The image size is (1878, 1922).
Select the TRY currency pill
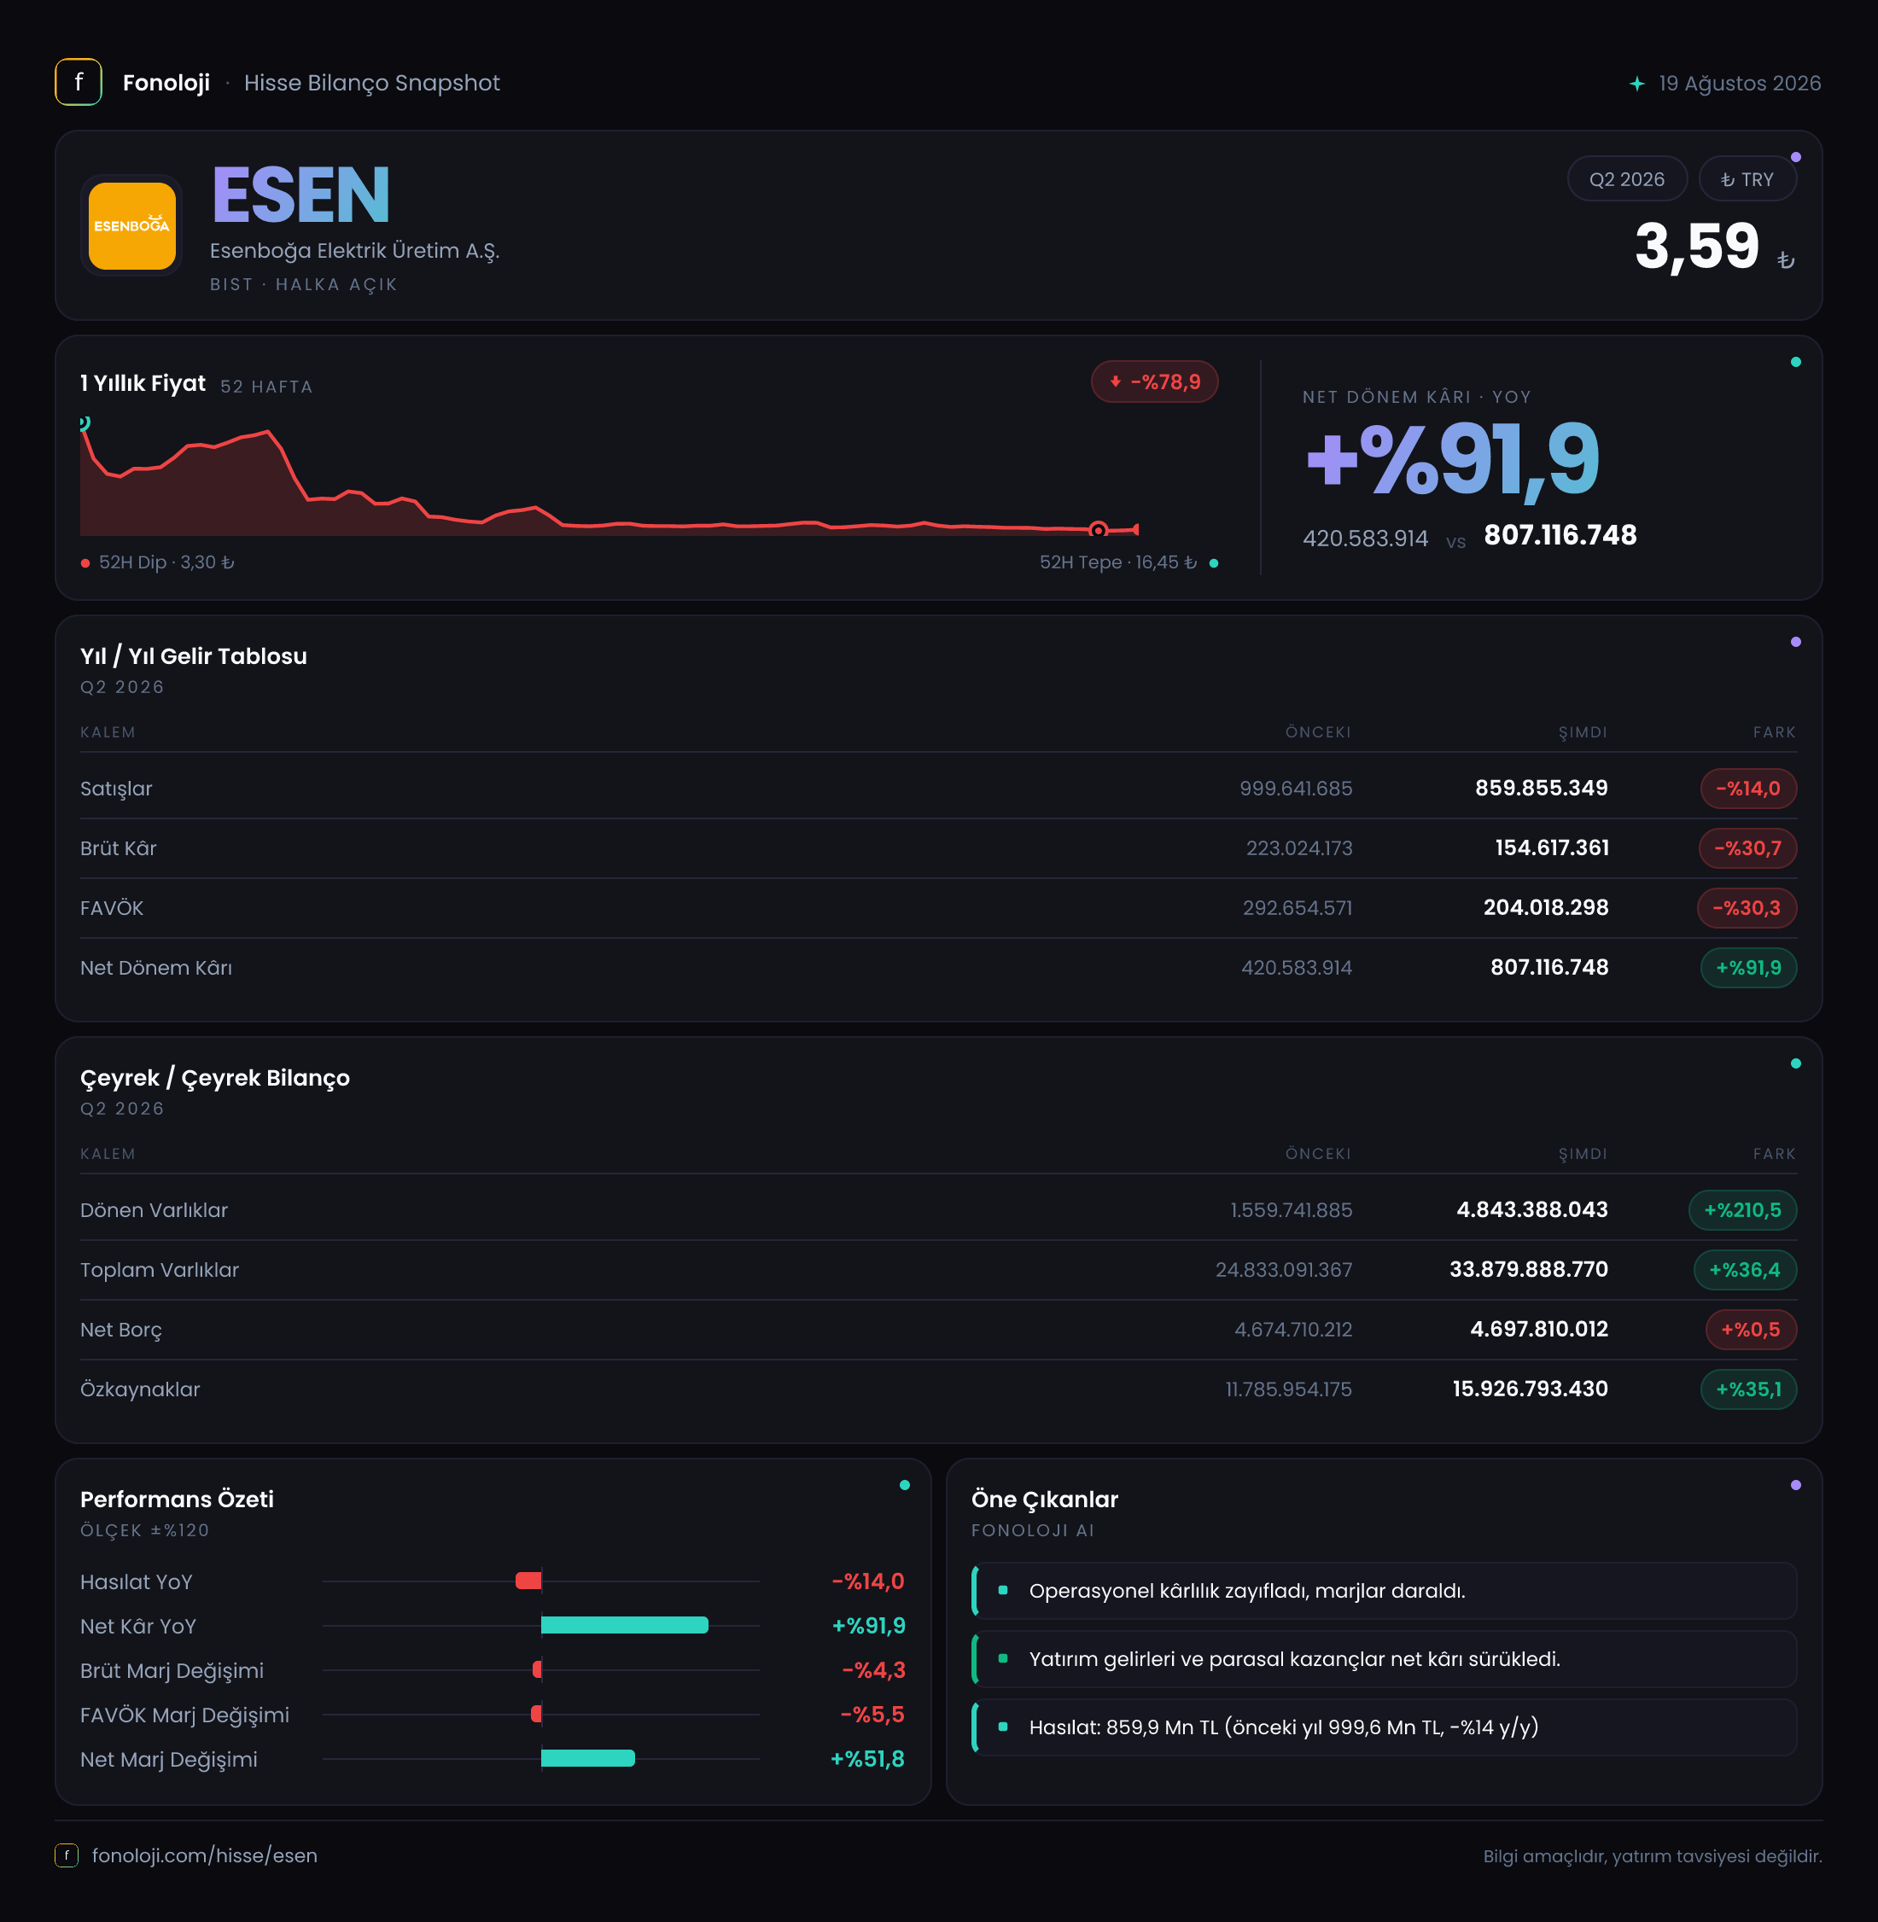point(1747,179)
